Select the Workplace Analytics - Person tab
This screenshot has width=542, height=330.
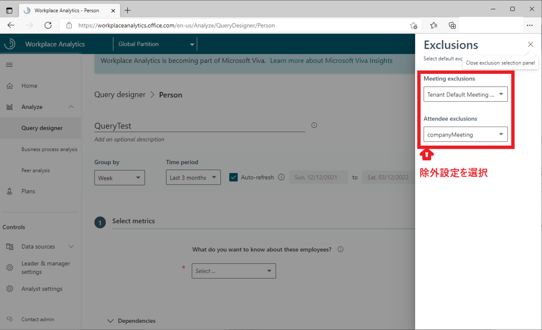tap(69, 10)
